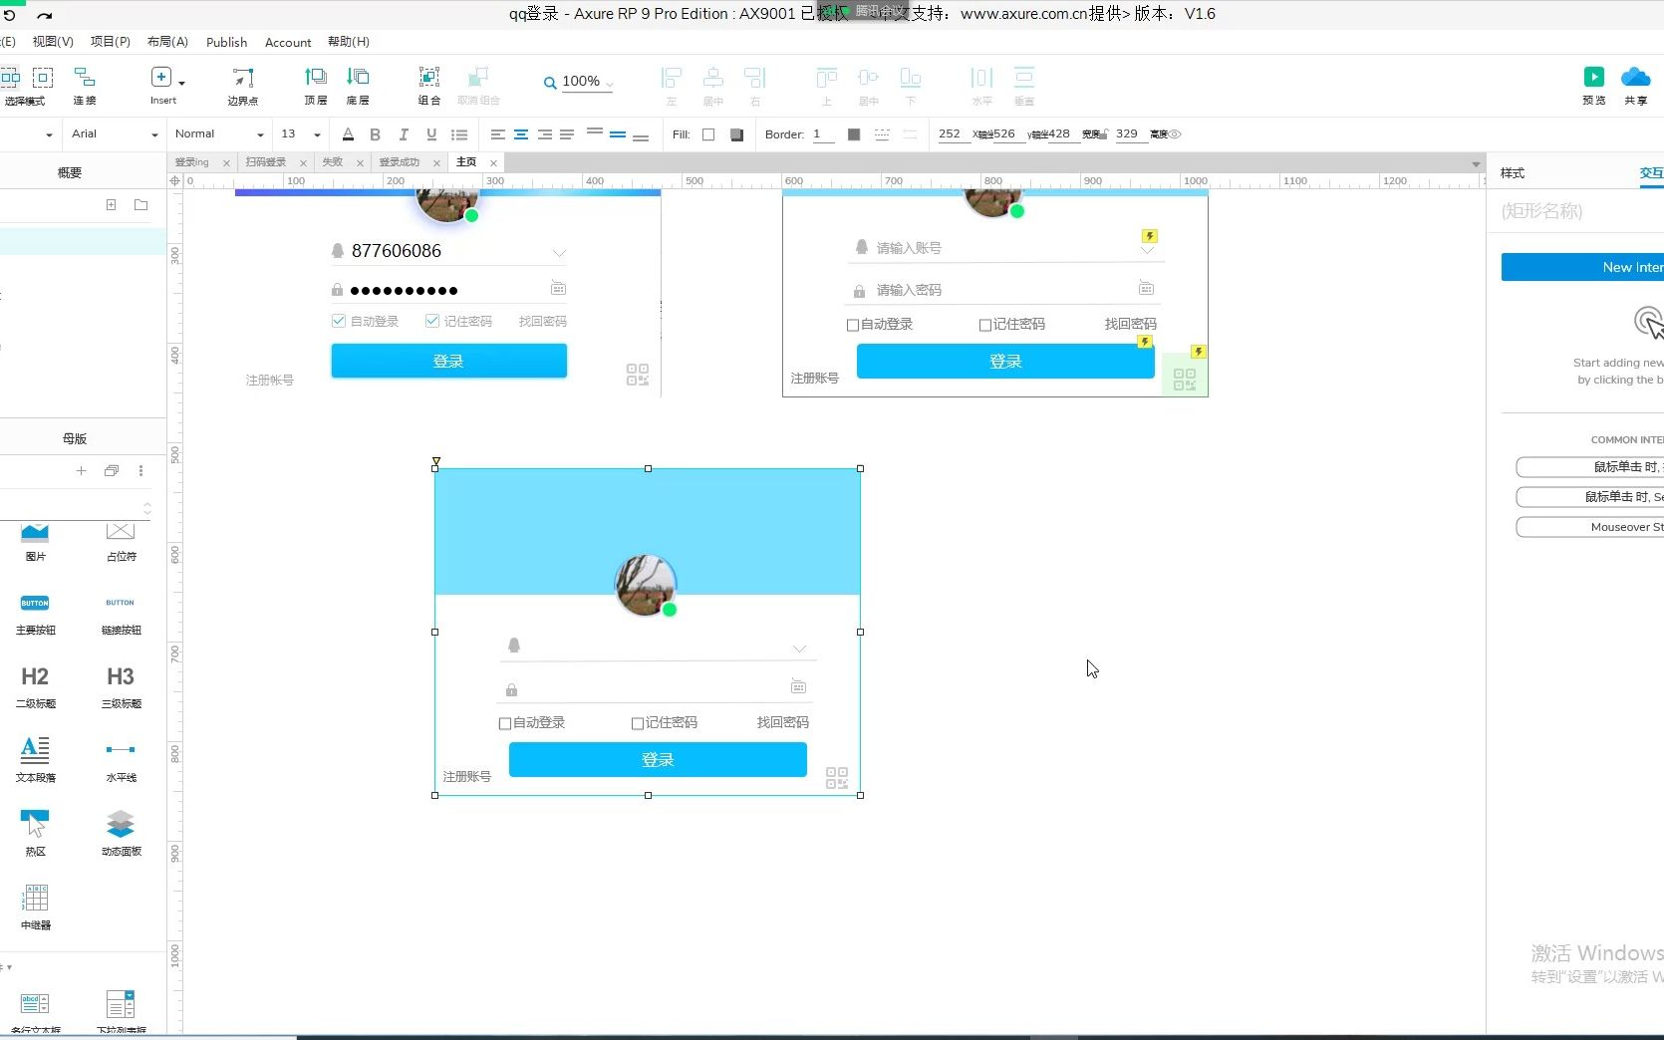Click the Mouseover Style button
The image size is (1664, 1040).
click(x=1590, y=527)
